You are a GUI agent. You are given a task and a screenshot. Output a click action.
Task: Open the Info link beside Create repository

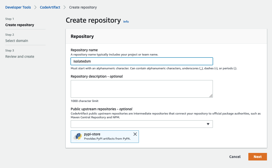click(x=126, y=22)
